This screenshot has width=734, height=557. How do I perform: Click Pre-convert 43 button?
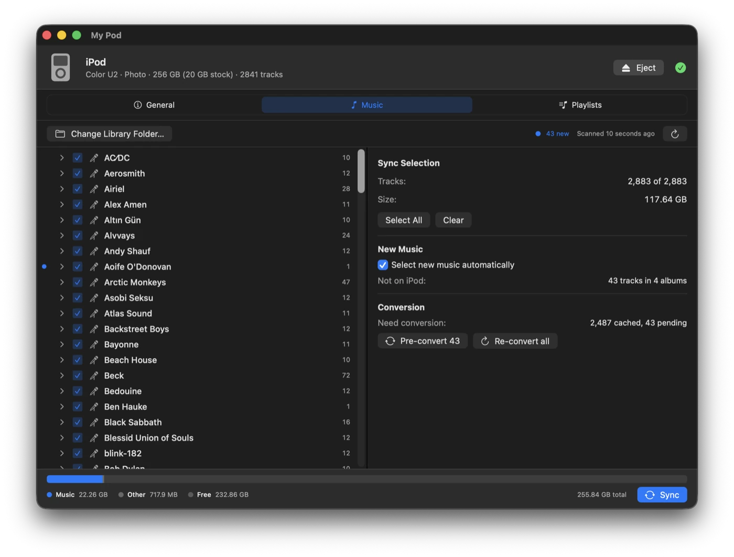(423, 341)
